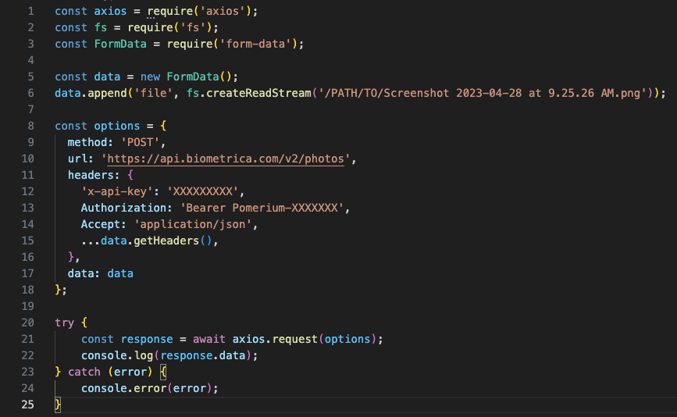Click line number 1 in the gutter

pos(30,11)
